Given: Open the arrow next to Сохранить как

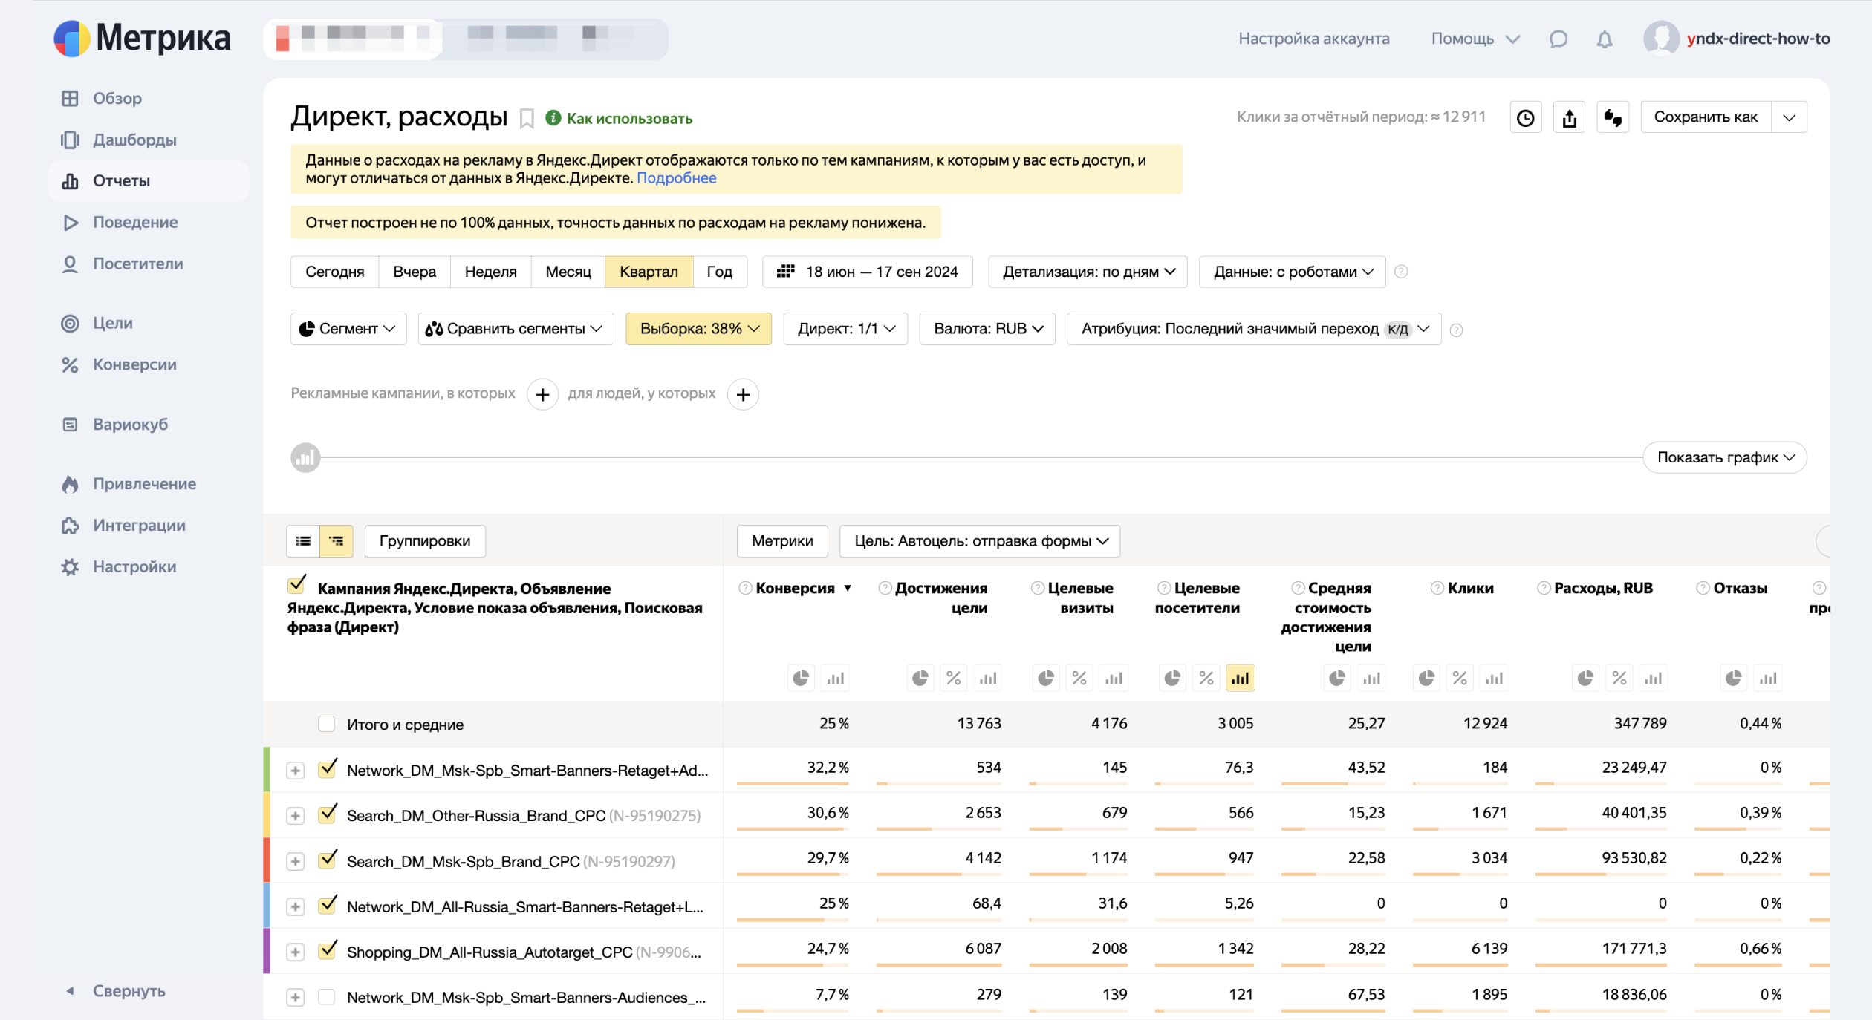Looking at the screenshot, I should (x=1789, y=117).
